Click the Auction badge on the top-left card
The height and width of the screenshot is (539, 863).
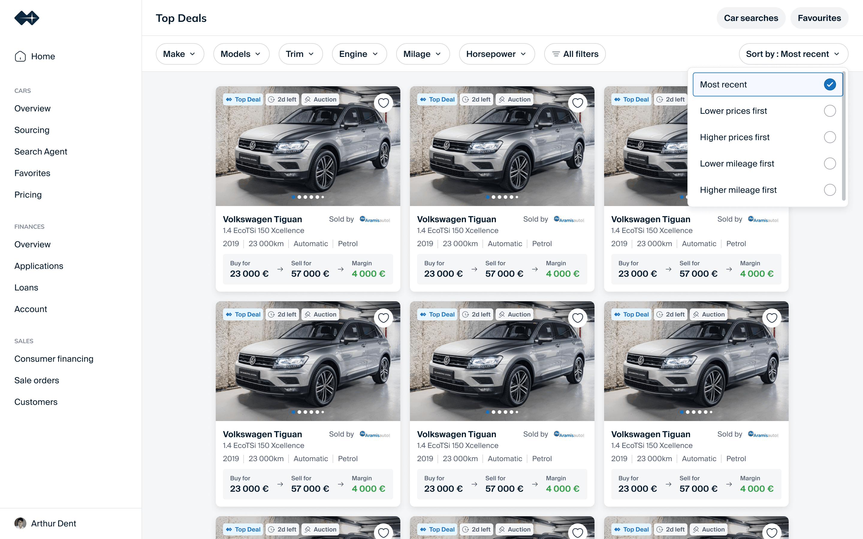click(x=321, y=99)
